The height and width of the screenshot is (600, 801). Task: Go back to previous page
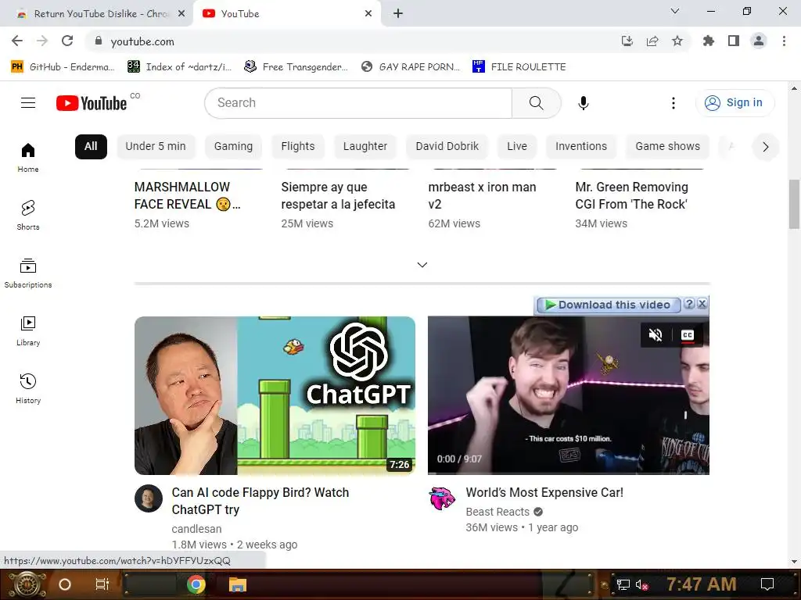[17, 41]
